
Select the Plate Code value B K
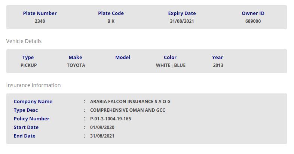click(x=111, y=21)
